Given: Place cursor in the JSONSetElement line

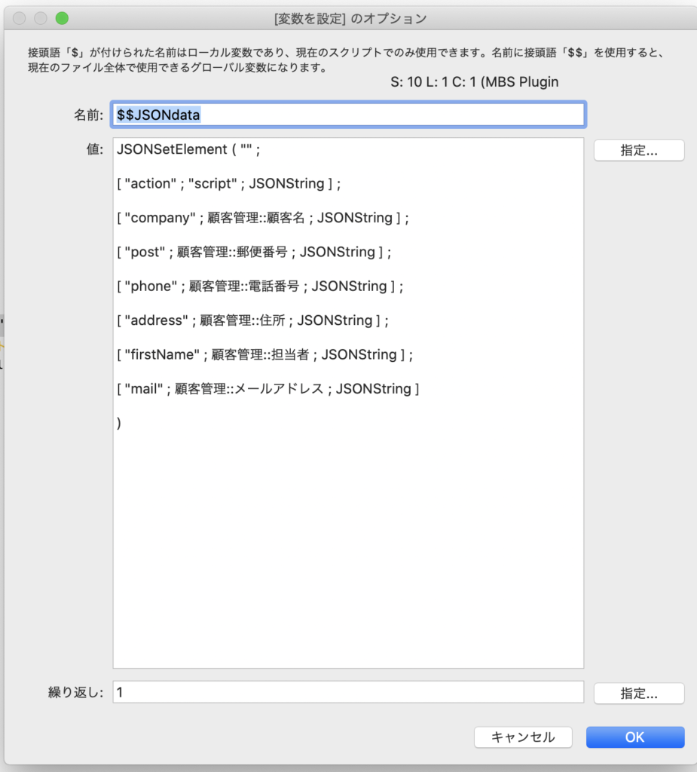Looking at the screenshot, I should tap(188, 149).
